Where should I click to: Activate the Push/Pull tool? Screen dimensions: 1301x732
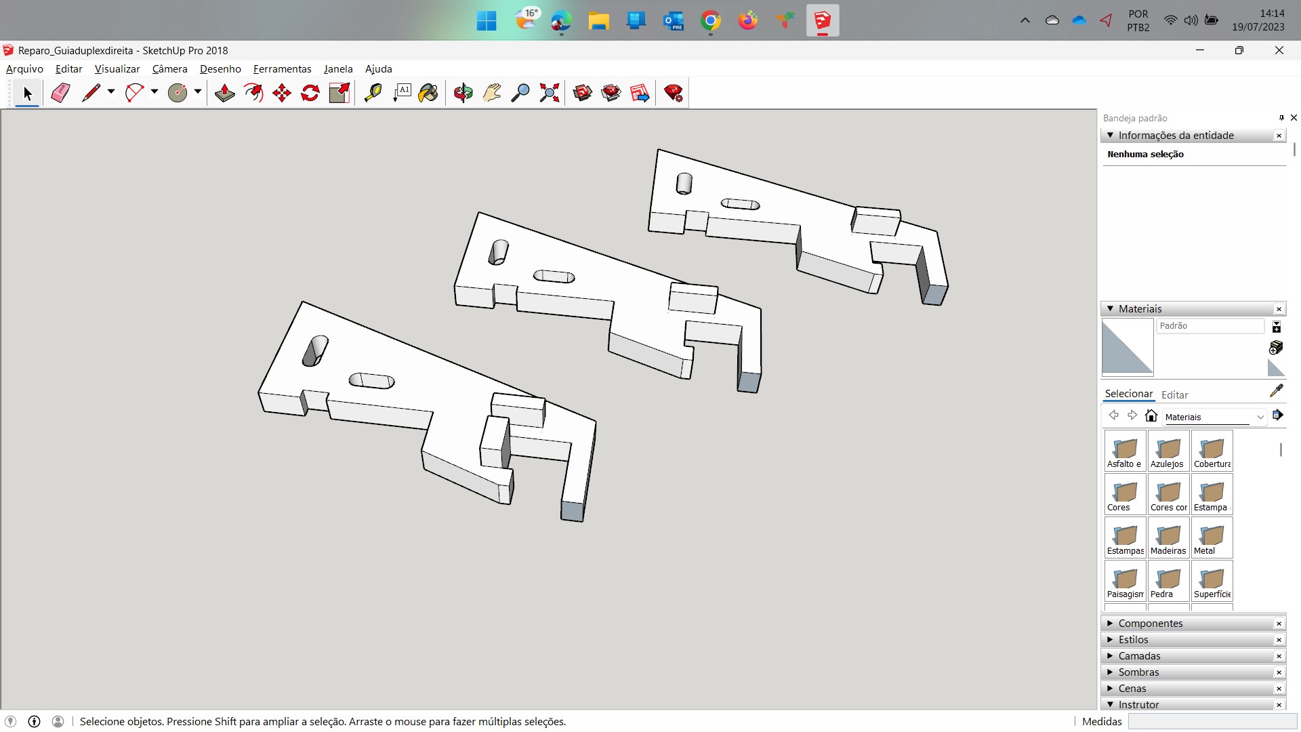[x=224, y=93]
